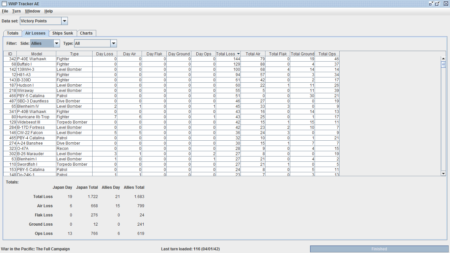
Task: Select the B-17D Fortress row
Action: pos(171,127)
